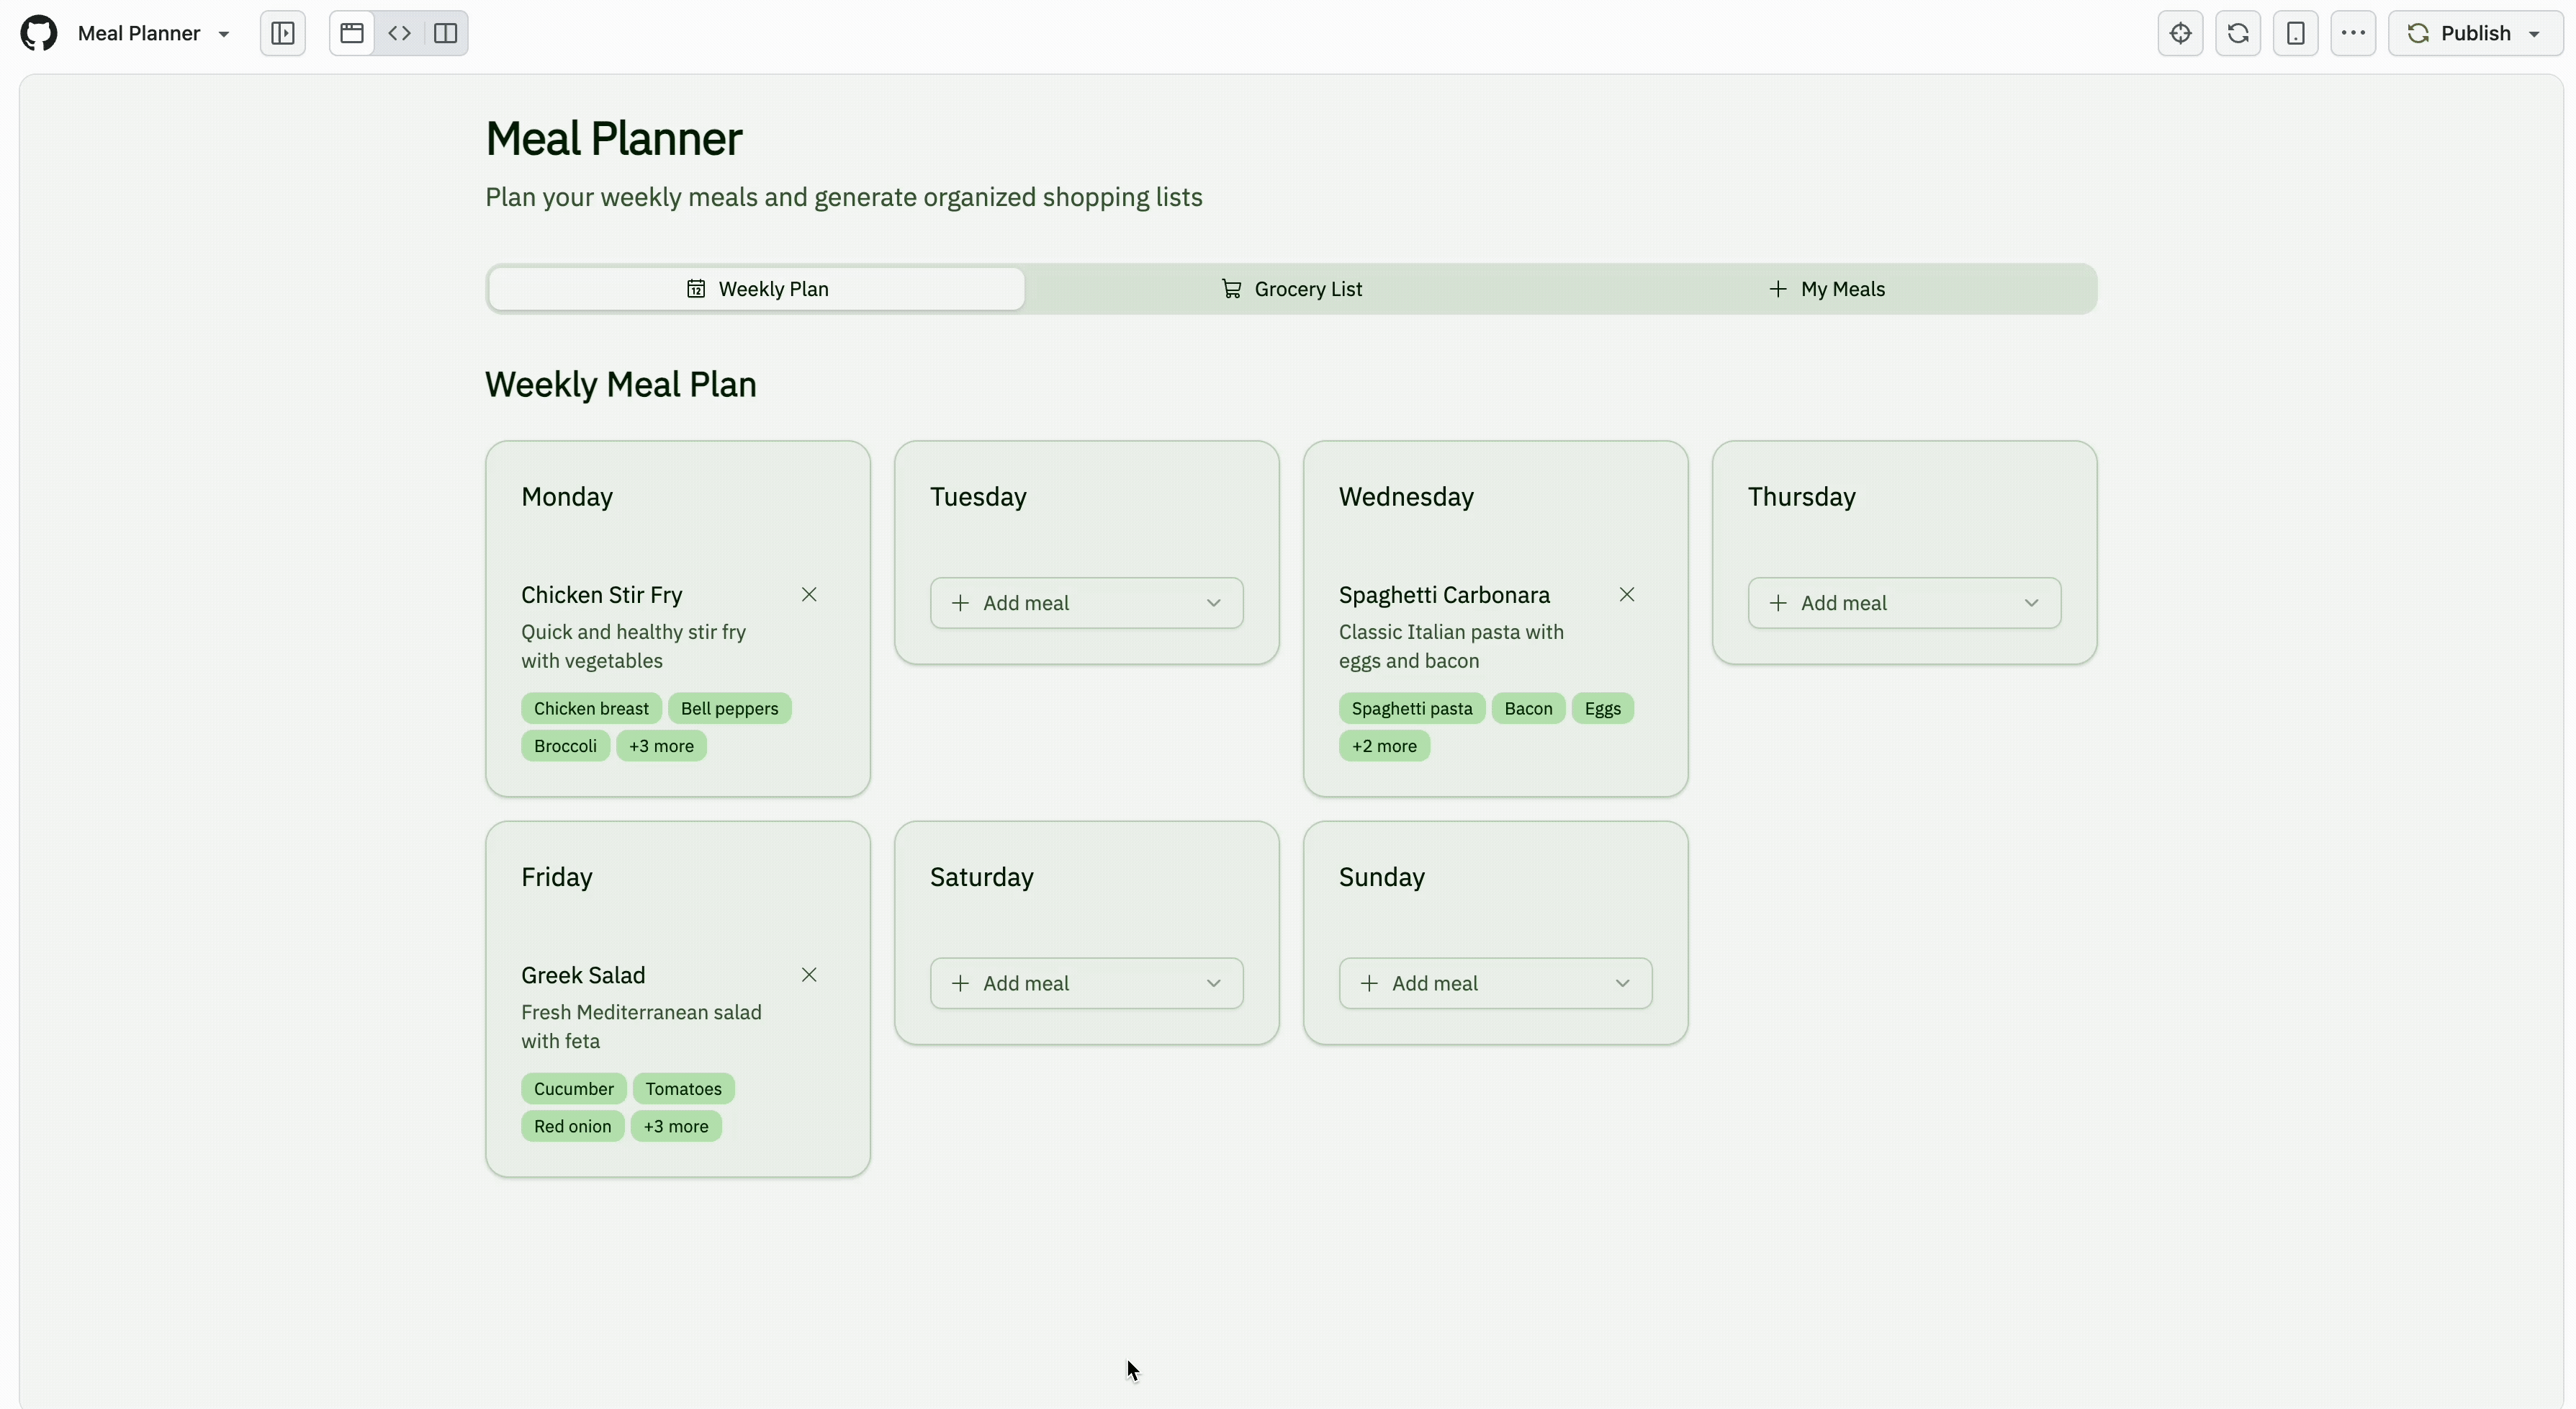Enable browser preview mode

coord(350,32)
